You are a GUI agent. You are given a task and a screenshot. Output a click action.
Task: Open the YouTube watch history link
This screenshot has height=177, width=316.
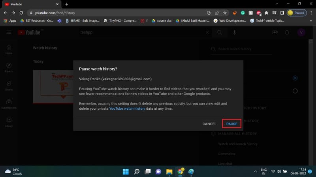[x=127, y=109]
